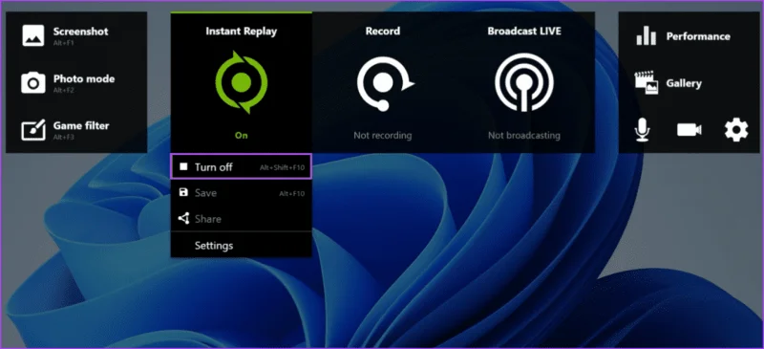Viewport: 764px width, 349px height.
Task: Toggle the microphone icon
Action: click(643, 130)
